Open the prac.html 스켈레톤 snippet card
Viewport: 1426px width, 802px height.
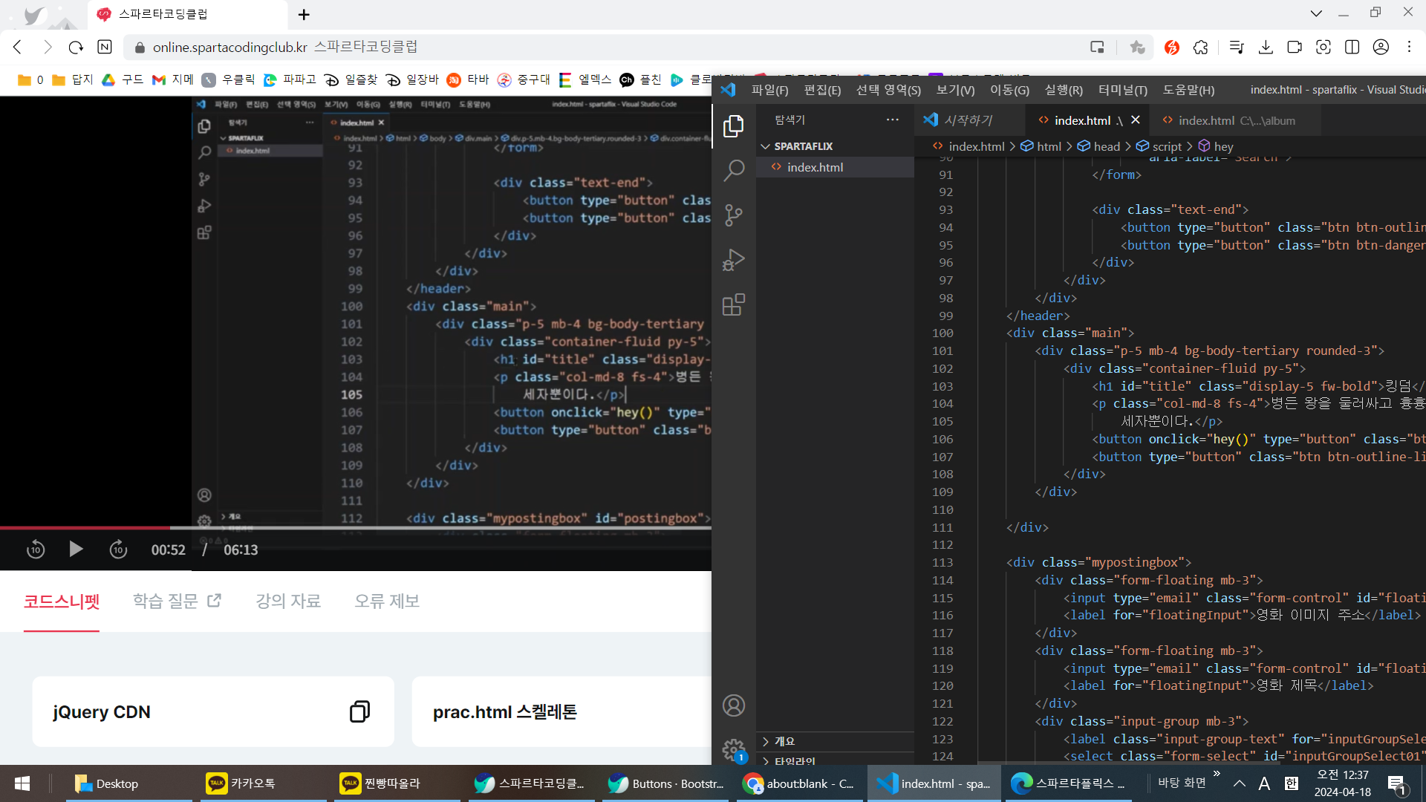561,711
